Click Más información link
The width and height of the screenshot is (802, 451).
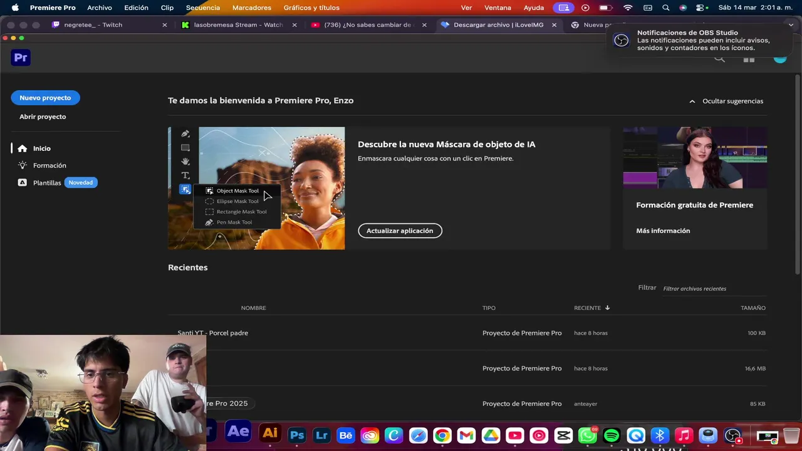663,231
